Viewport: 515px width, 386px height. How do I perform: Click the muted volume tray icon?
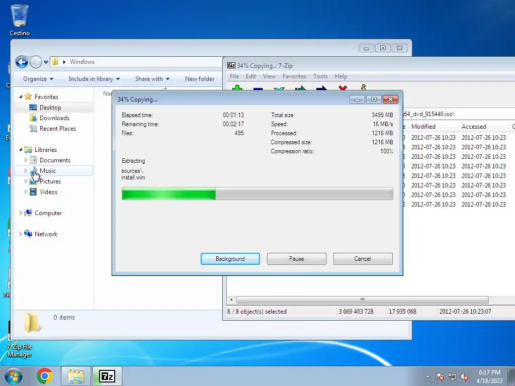click(x=464, y=376)
